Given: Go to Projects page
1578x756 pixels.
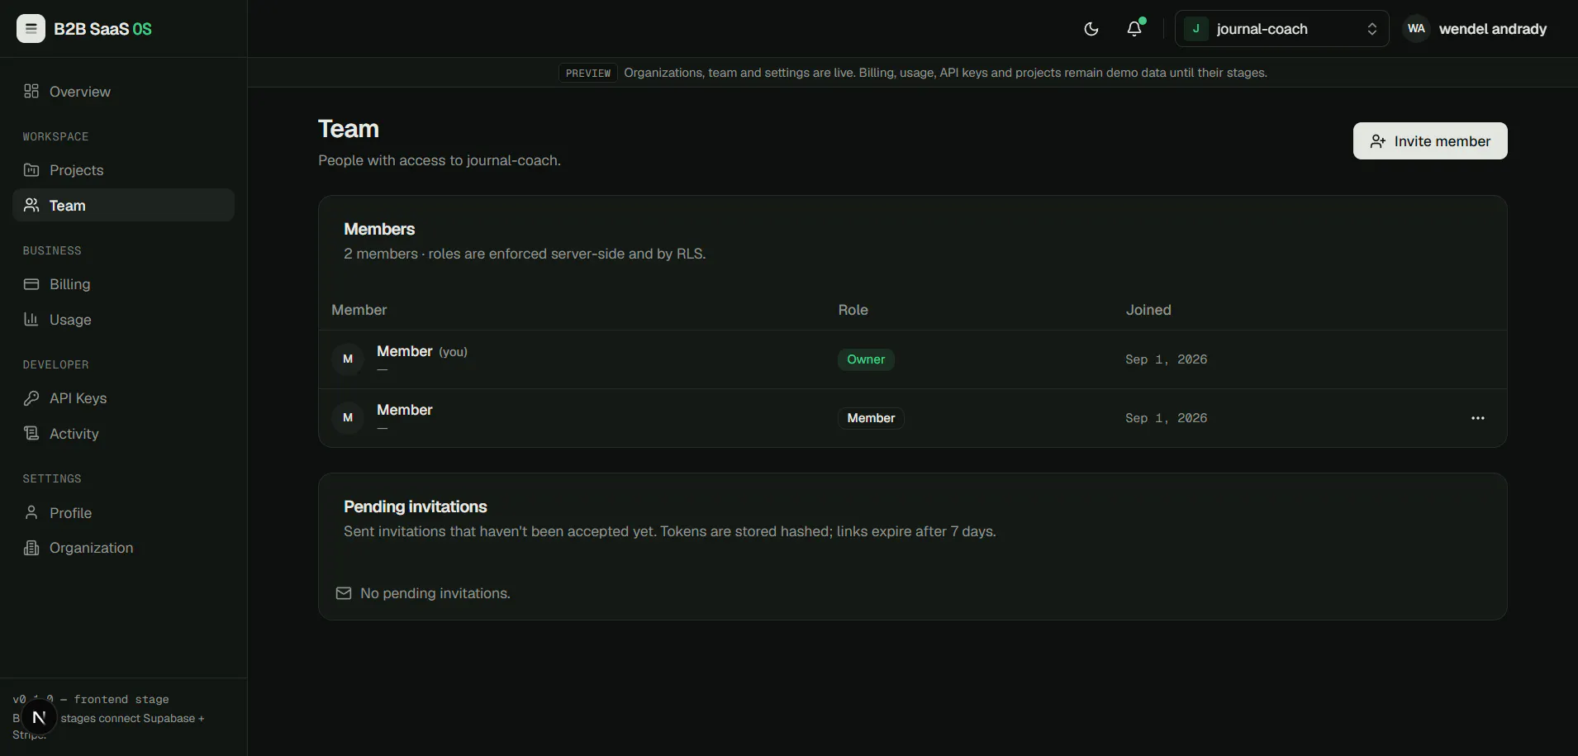Looking at the screenshot, I should pyautogui.click(x=123, y=170).
